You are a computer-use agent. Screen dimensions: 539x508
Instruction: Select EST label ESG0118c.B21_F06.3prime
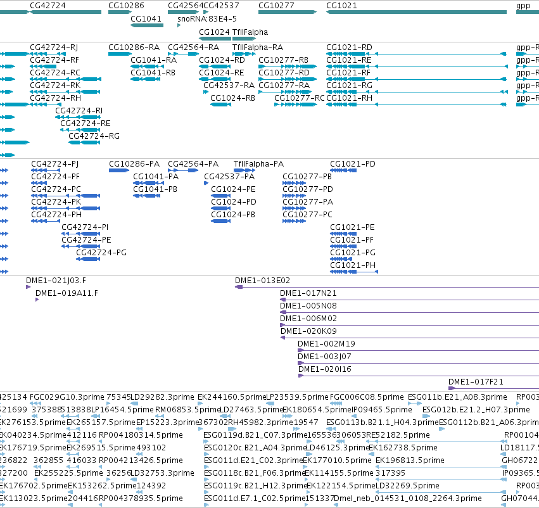pyautogui.click(x=255, y=473)
